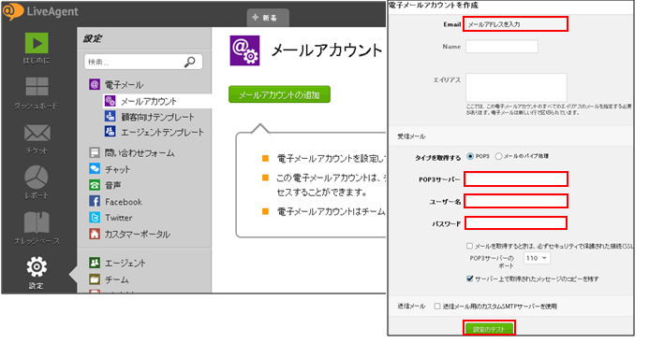Enable カスタムSMTPサーバーを使用 checkbox
649x343 pixels.
point(437,307)
